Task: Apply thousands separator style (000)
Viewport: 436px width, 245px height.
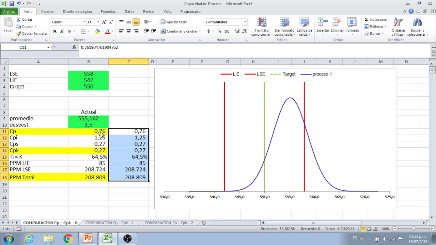Action: pos(227,31)
